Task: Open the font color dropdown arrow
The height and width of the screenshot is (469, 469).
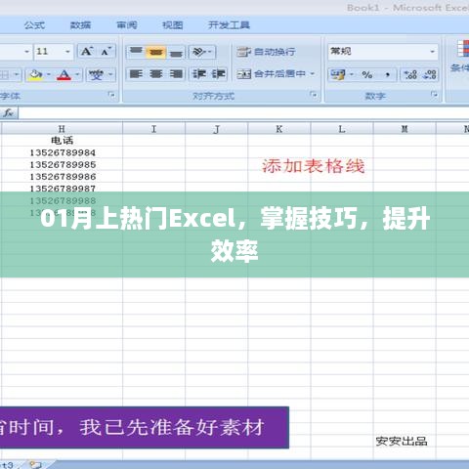Action: click(x=77, y=75)
